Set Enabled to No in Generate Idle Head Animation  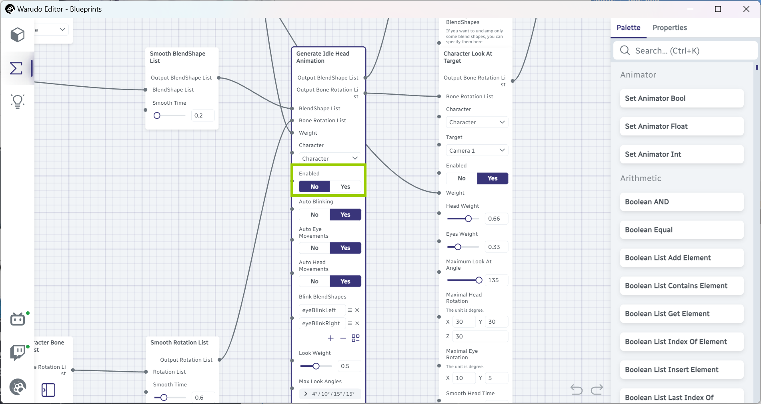click(x=314, y=187)
